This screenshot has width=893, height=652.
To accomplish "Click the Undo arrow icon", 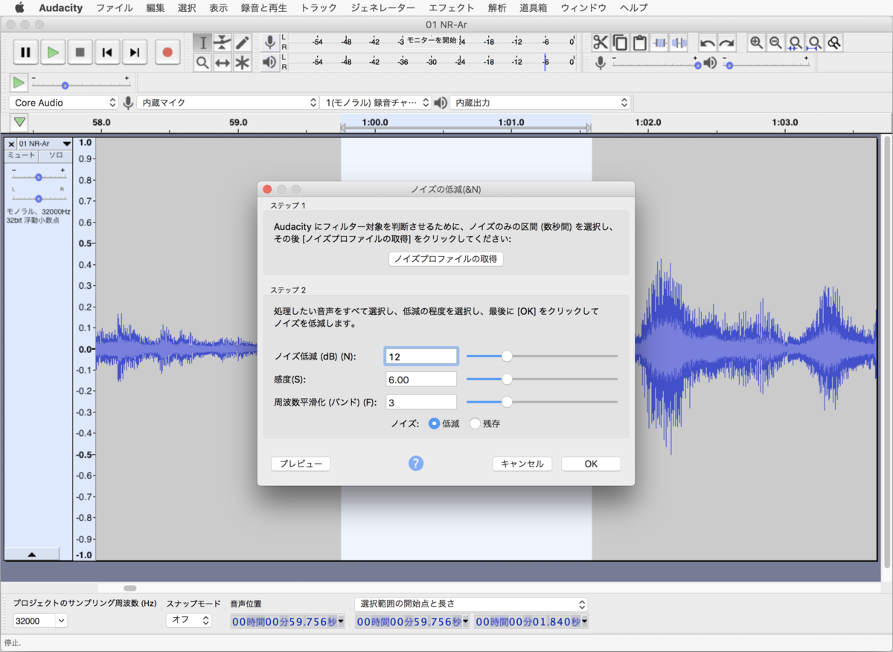I will click(708, 43).
